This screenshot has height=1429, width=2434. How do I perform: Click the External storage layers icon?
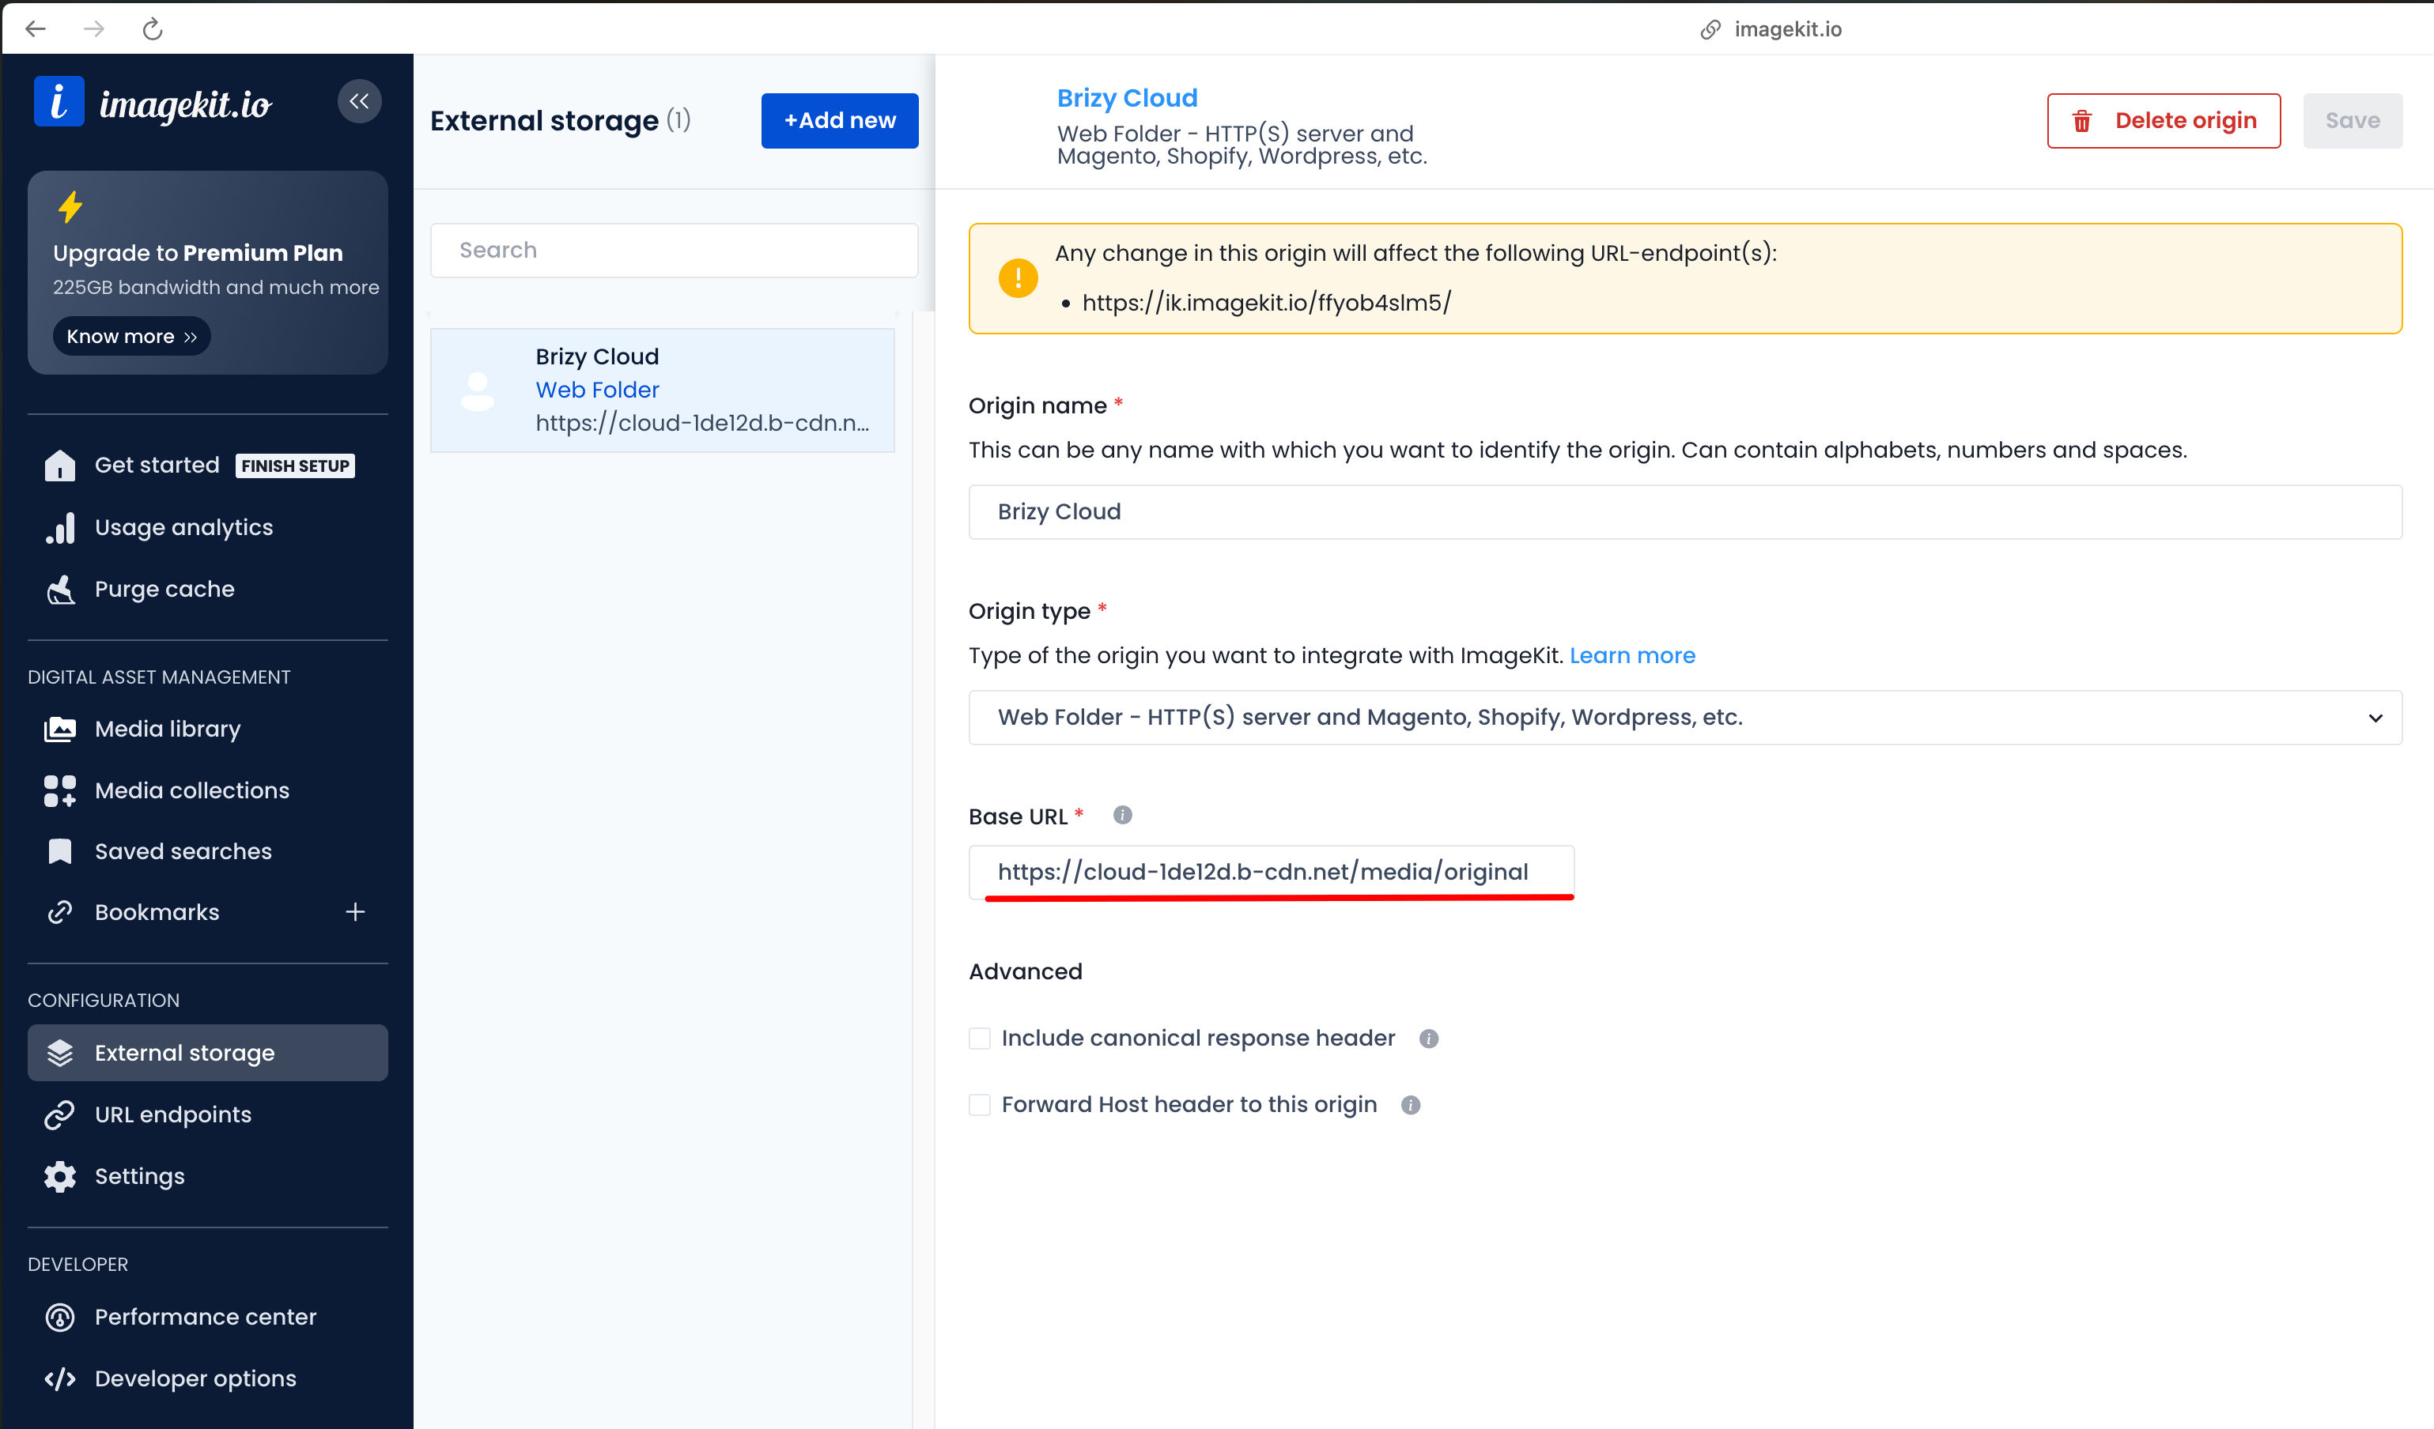(60, 1054)
